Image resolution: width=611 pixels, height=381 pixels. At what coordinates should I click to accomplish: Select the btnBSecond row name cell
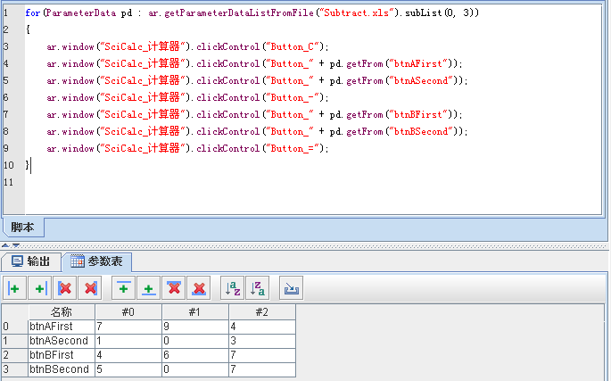(x=61, y=369)
